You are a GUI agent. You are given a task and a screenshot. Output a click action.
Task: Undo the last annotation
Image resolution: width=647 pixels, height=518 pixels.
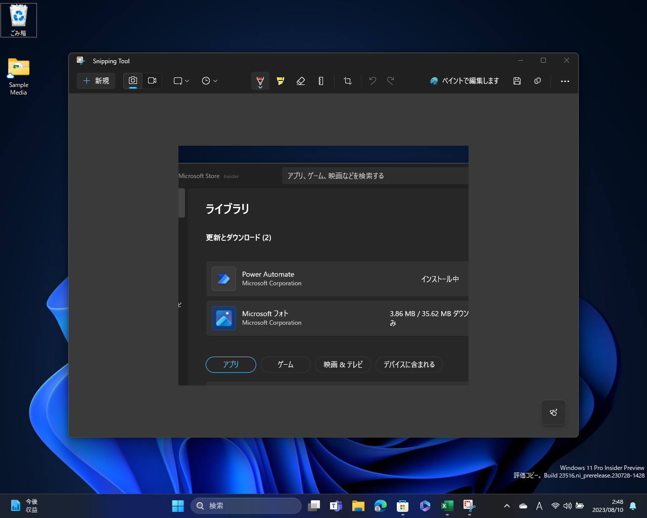pos(373,81)
